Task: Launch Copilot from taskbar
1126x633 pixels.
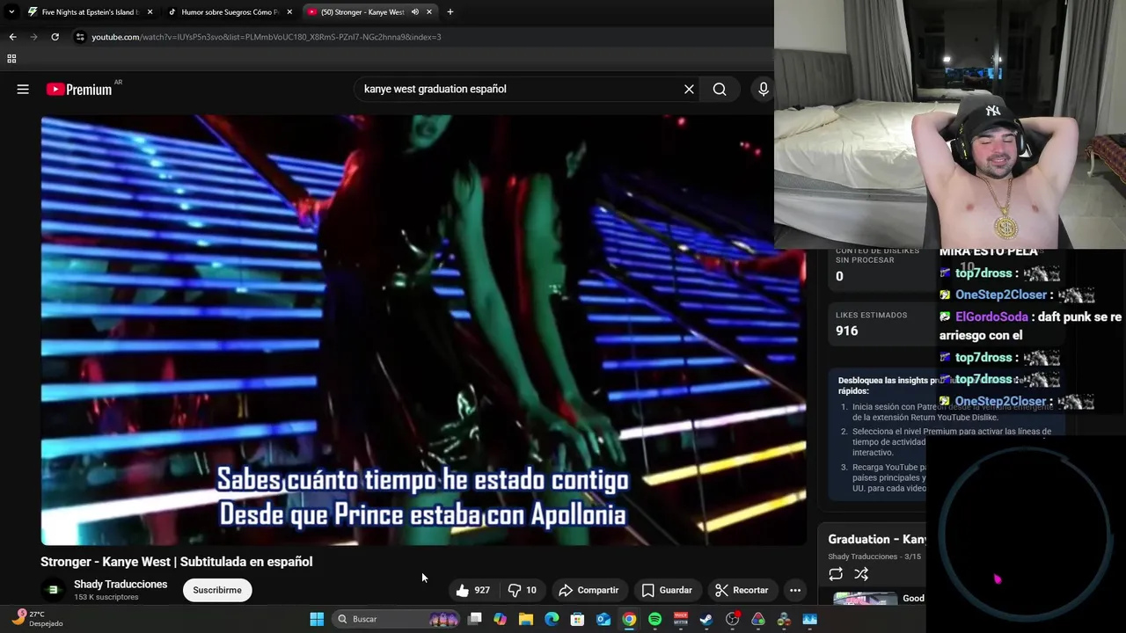Action: click(501, 619)
